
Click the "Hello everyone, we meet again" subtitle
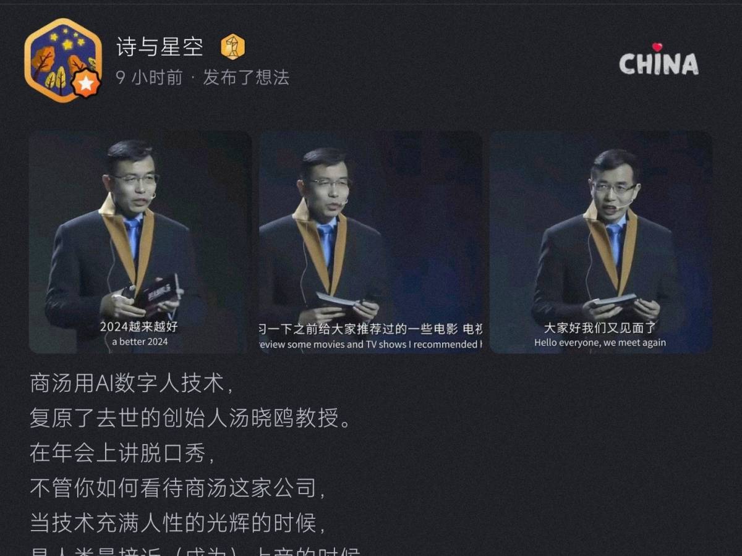pyautogui.click(x=600, y=342)
